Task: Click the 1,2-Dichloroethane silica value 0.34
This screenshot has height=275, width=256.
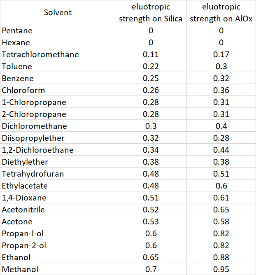Action: [151, 150]
